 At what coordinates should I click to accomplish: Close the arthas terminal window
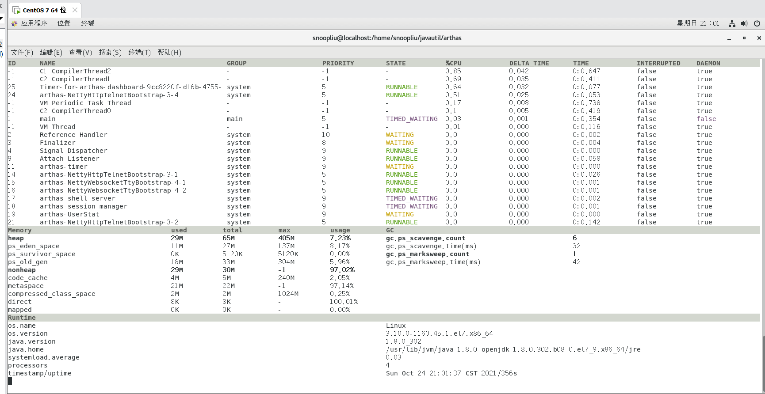pos(759,38)
